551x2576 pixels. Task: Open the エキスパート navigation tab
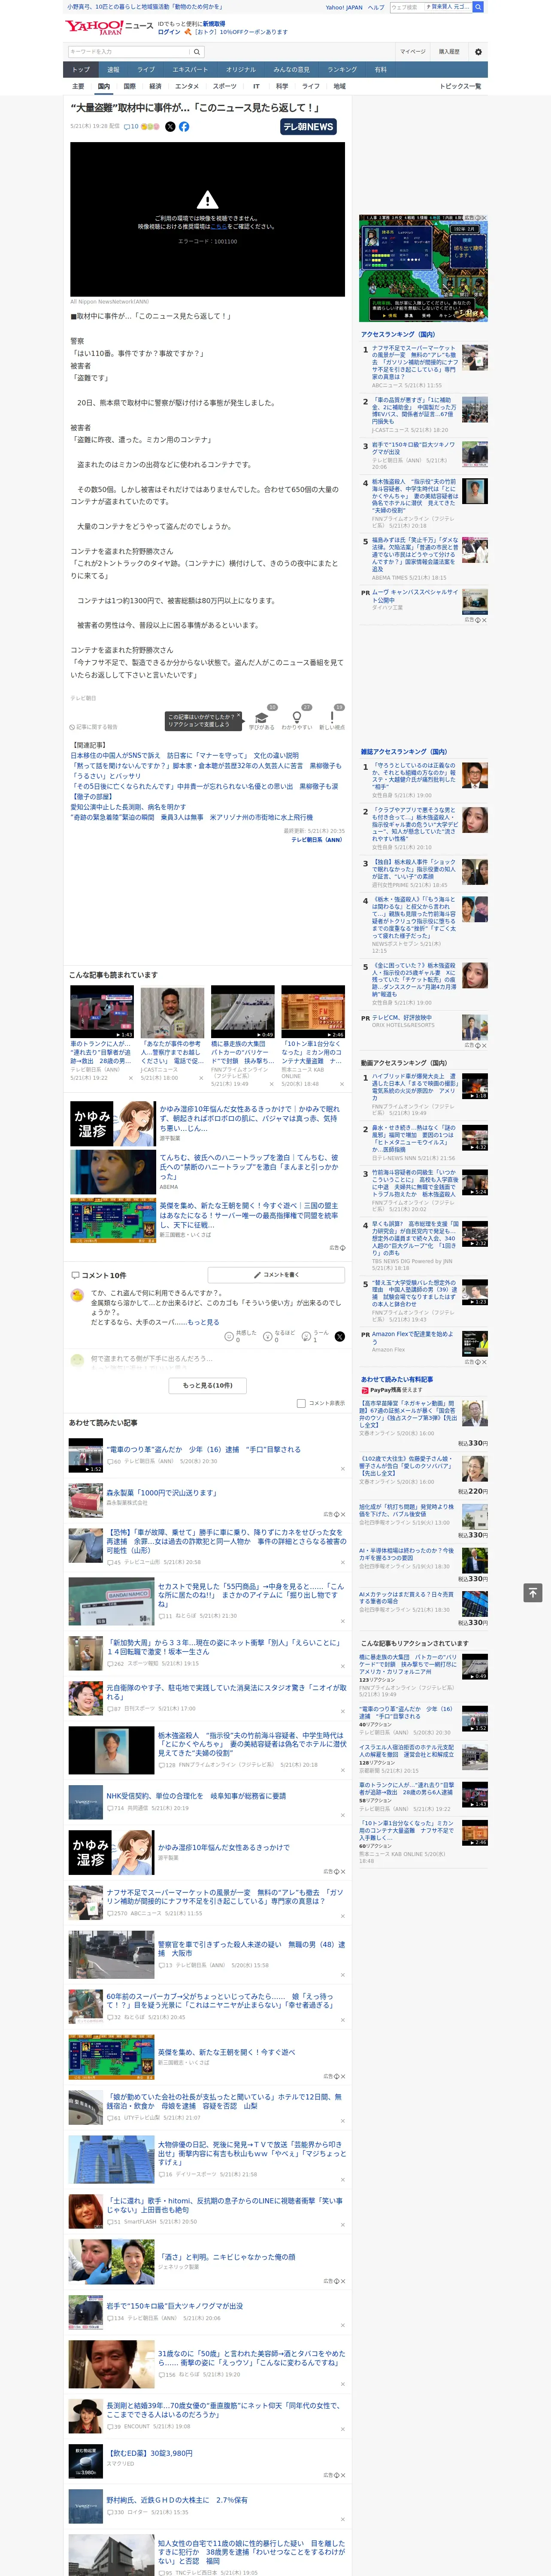(190, 70)
